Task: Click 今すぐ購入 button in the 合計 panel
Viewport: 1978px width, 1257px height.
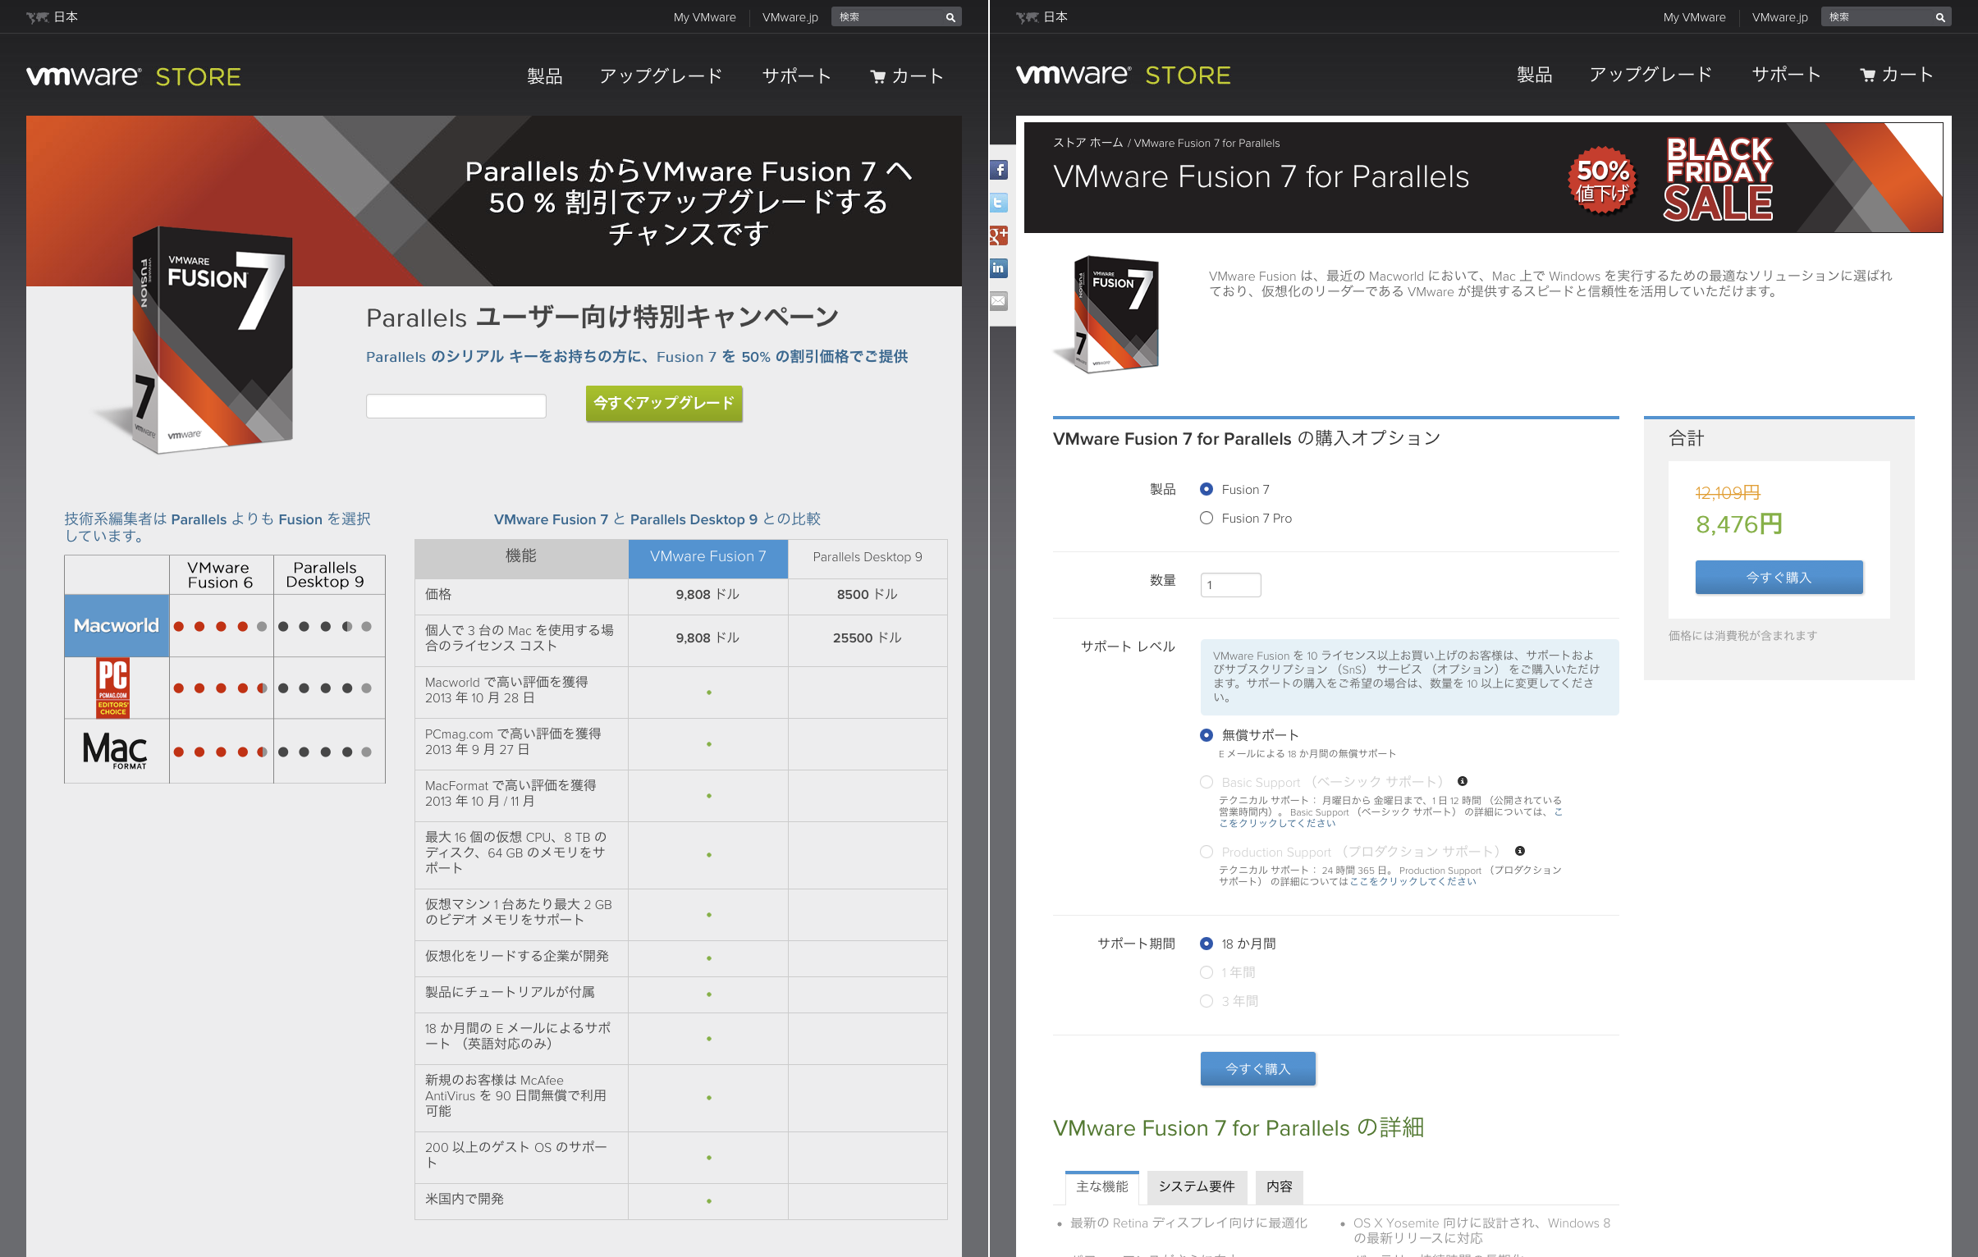Action: pos(1779,577)
